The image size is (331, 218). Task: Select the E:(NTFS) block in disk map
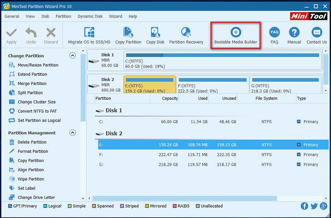[150, 84]
